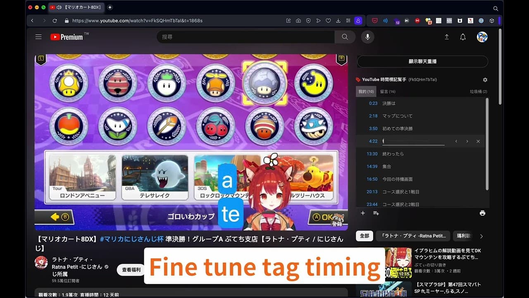Open a new browser tab
529x298 pixels.
tap(110, 7)
